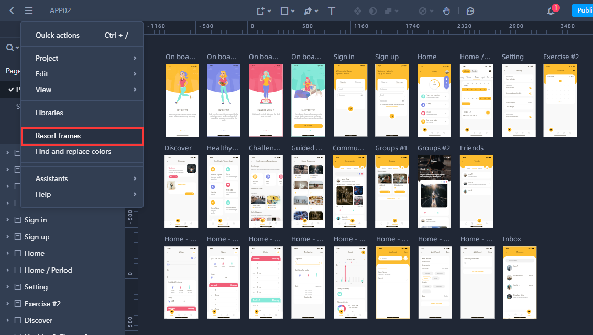Choose Resort frames menu item
The width and height of the screenshot is (593, 335).
(x=82, y=136)
